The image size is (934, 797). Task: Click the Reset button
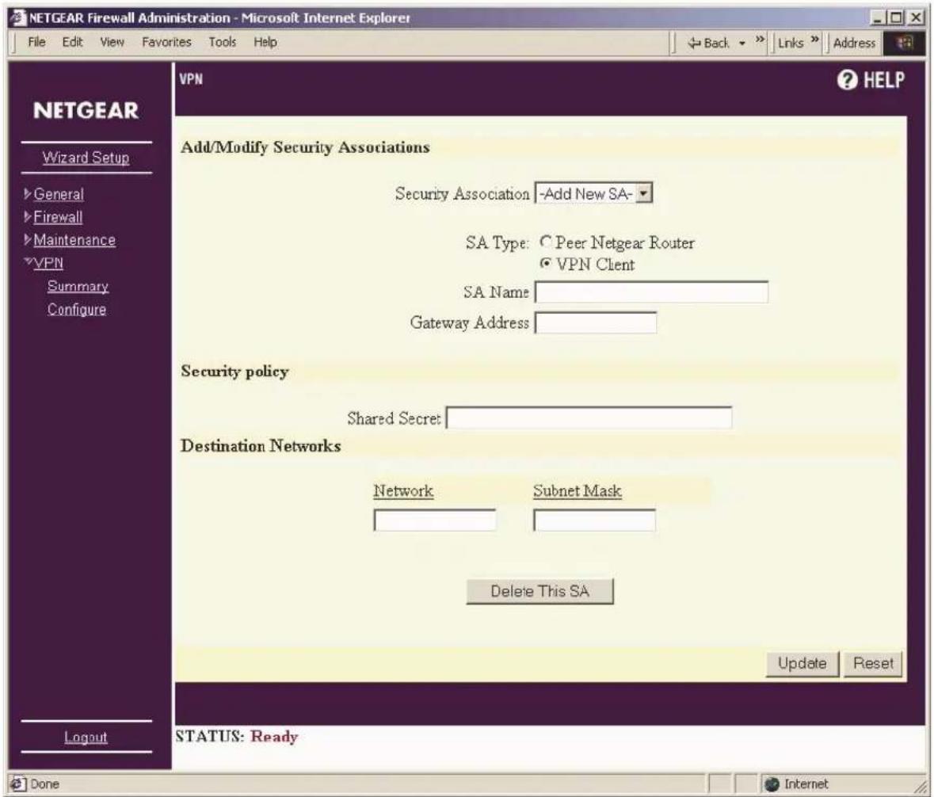pyautogui.click(x=873, y=664)
